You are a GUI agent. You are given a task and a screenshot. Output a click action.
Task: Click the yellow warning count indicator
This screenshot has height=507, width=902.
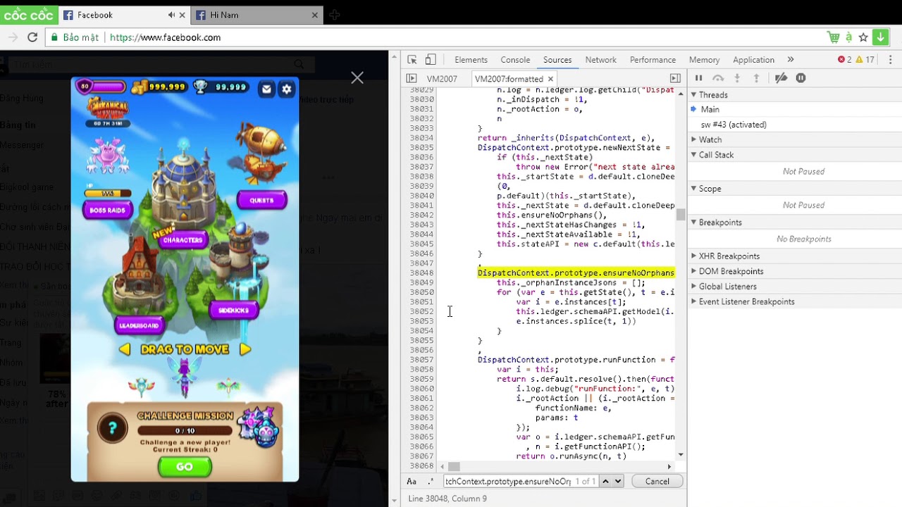pos(865,60)
